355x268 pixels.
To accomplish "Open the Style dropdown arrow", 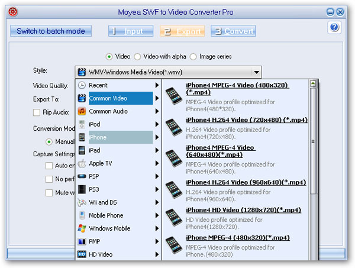I will coord(256,72).
